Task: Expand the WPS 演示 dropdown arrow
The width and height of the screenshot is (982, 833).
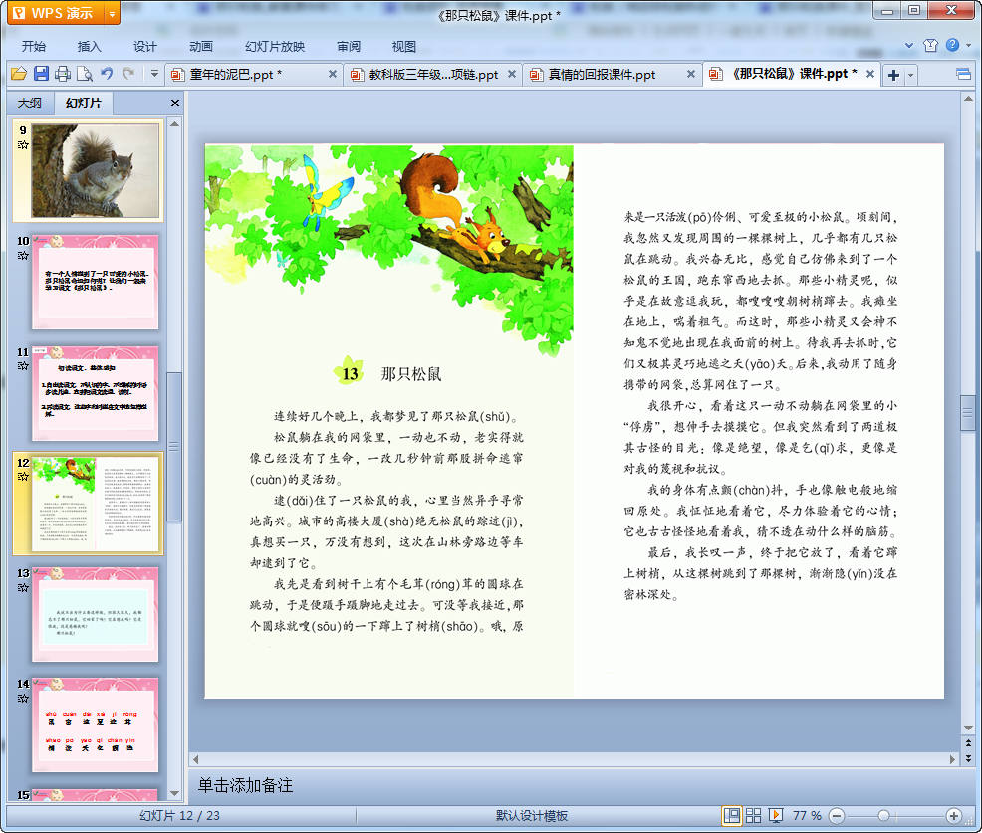Action: click(x=113, y=13)
